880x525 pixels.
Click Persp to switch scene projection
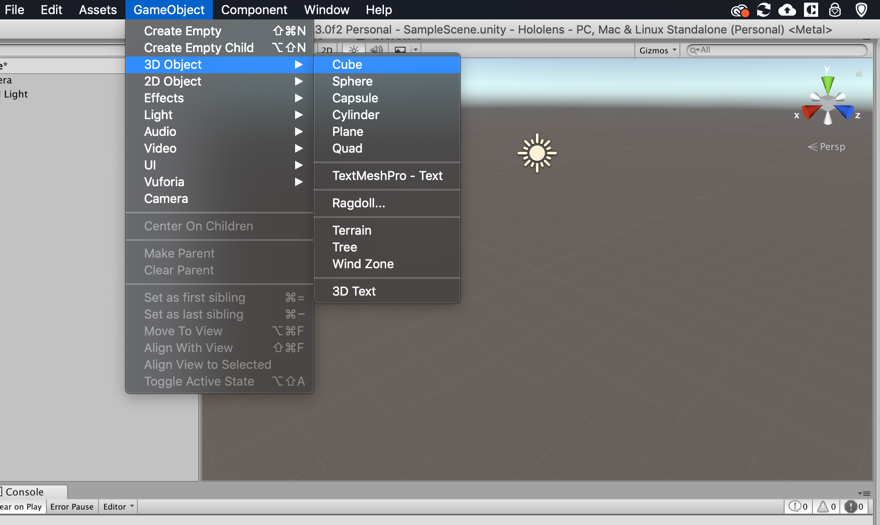click(832, 147)
